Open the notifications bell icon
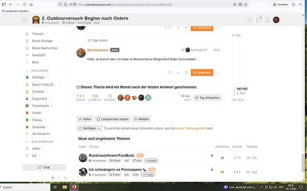The height and width of the screenshot is (191, 307). (267, 20)
